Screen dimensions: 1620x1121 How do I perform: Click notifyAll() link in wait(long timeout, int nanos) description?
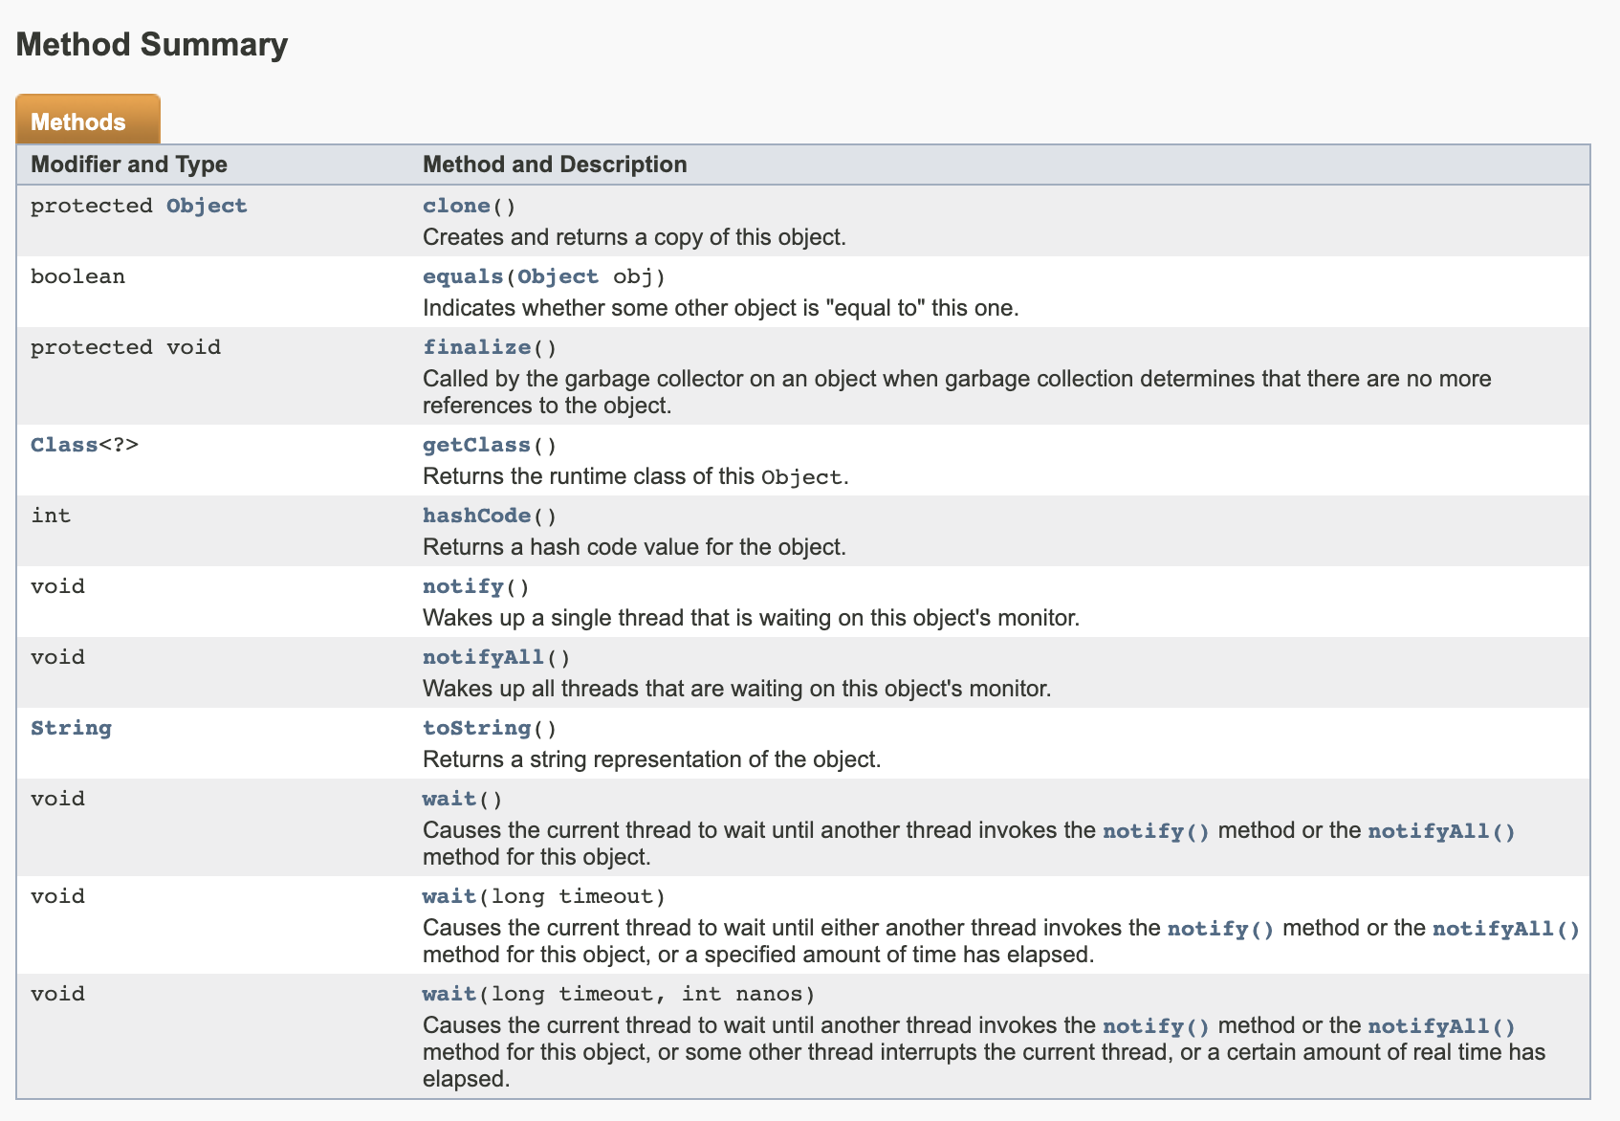coord(1441,1026)
